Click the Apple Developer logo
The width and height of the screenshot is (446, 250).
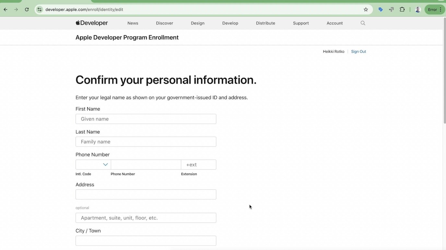coord(92,23)
